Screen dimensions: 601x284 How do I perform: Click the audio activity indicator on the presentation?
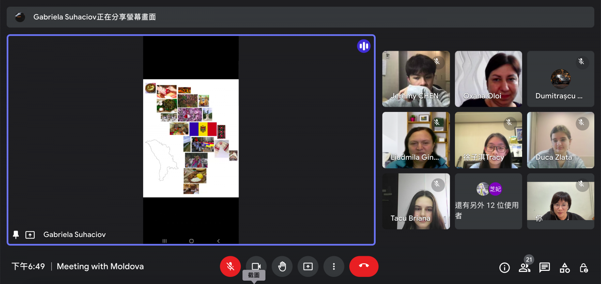364,46
